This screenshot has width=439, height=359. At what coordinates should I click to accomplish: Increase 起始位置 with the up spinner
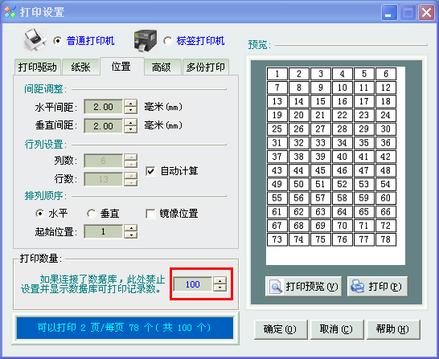[x=131, y=228]
